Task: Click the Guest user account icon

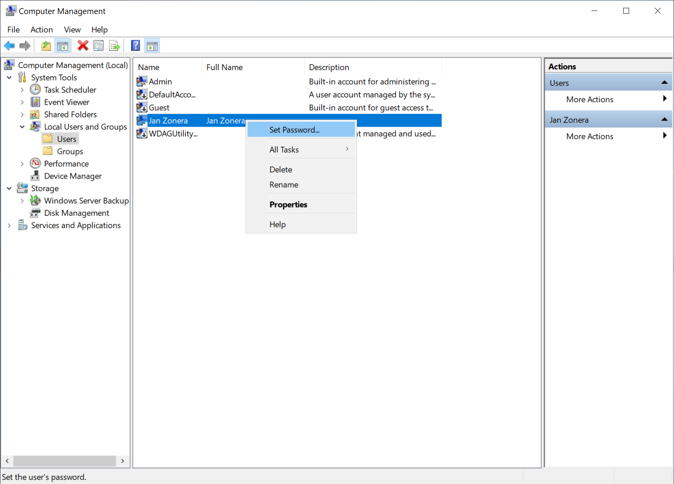Action: tap(142, 107)
